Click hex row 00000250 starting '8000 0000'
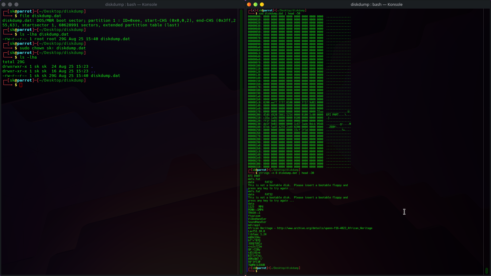Screen dimensions: 491x276 pos(299,130)
